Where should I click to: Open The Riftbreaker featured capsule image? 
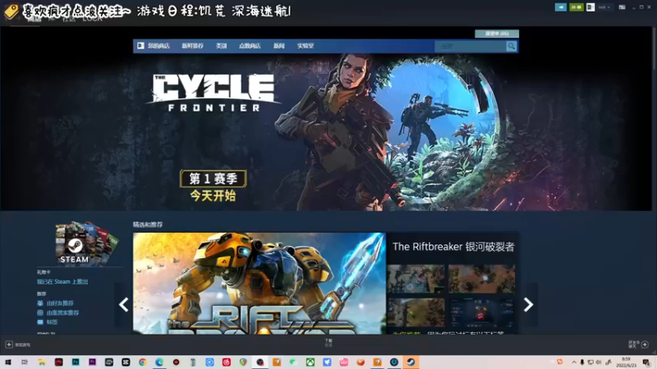260,283
